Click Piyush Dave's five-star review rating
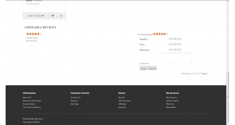 click(x=33, y=34)
